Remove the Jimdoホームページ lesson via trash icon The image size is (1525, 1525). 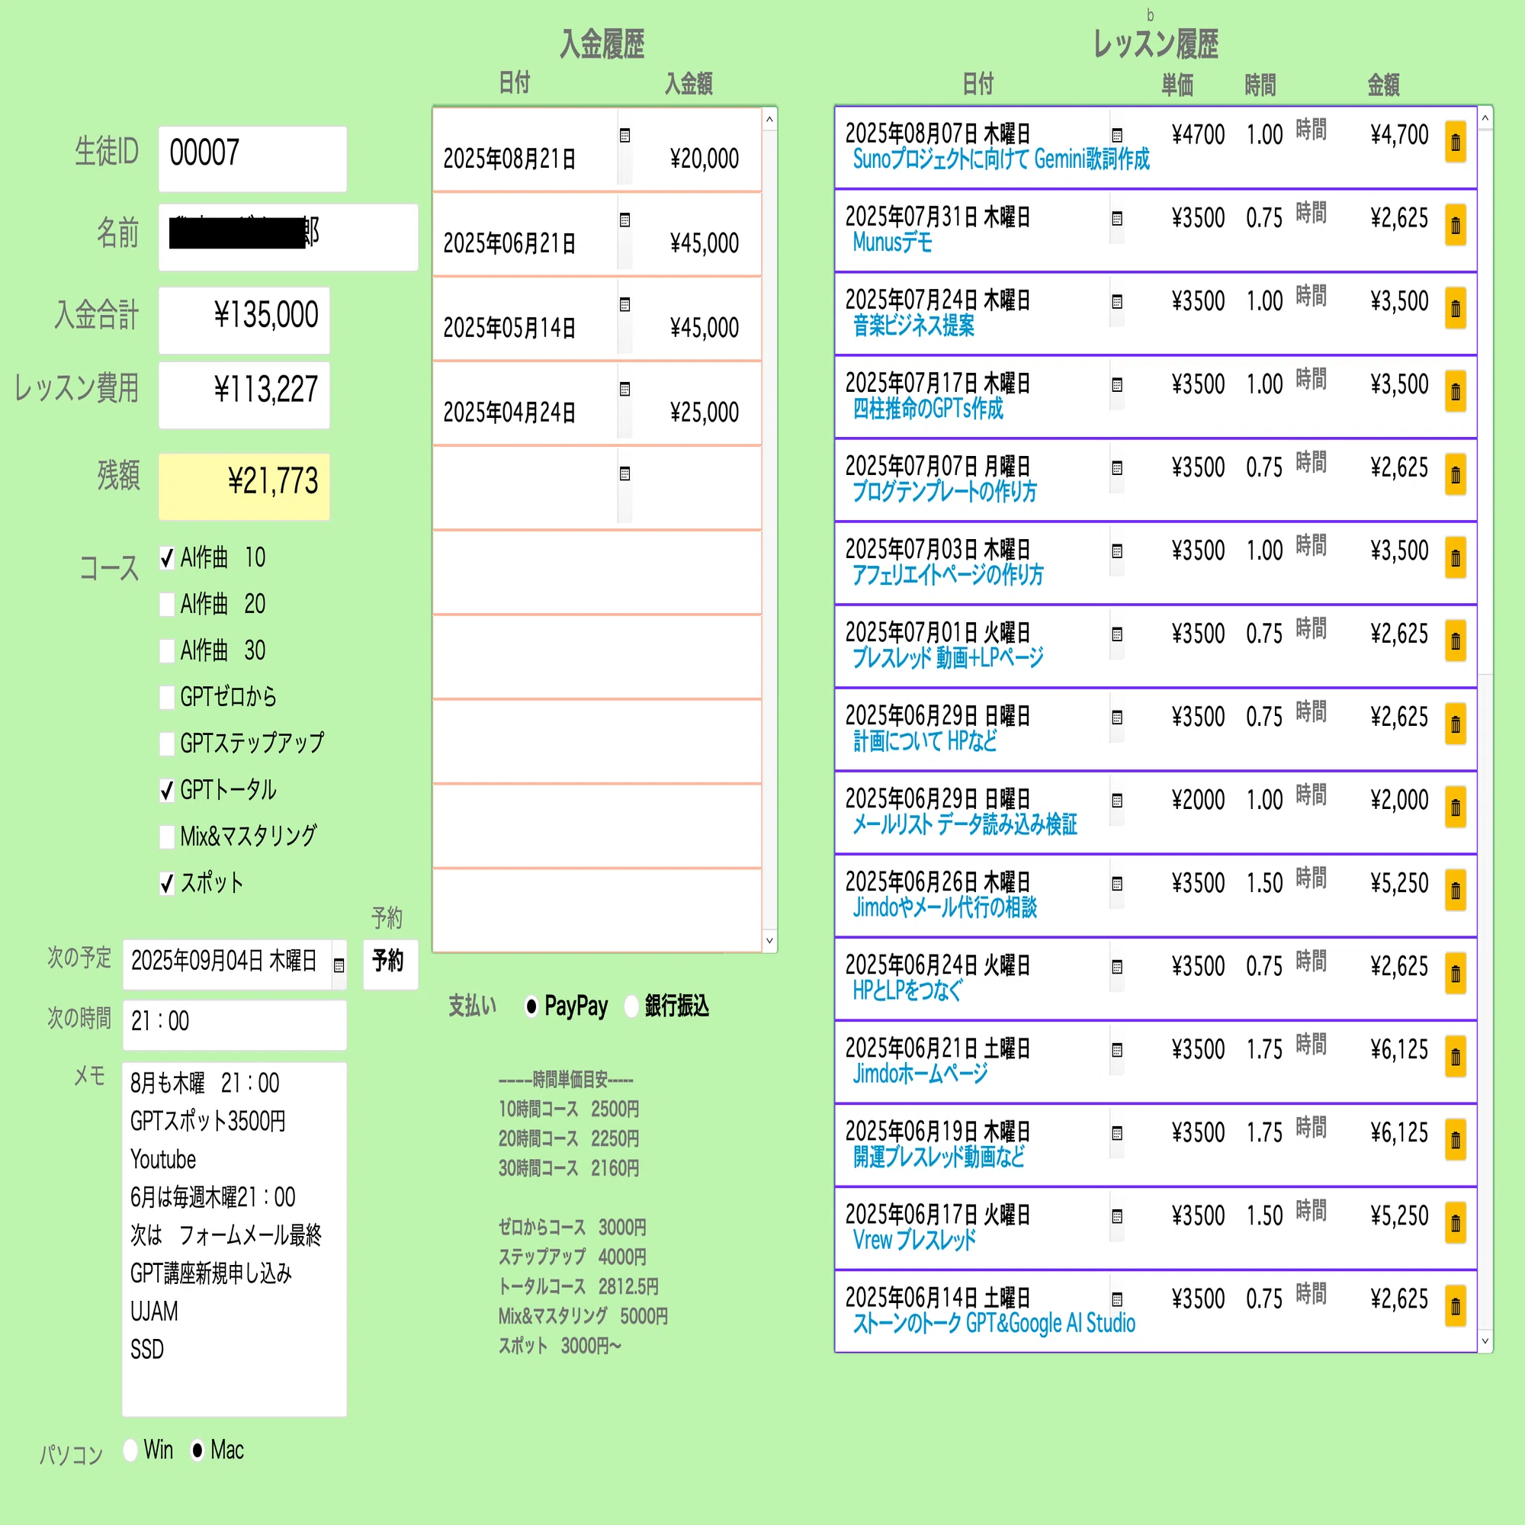pyautogui.click(x=1455, y=1057)
